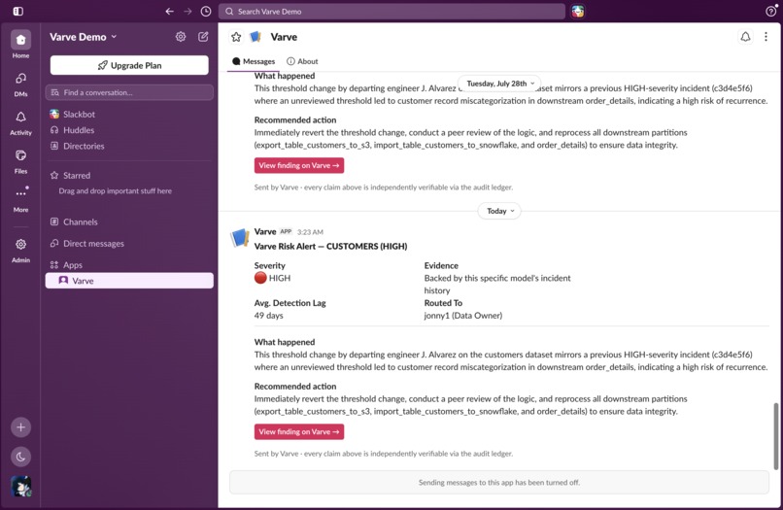The image size is (783, 510).
Task: Go to Home in the left rail
Action: pyautogui.click(x=20, y=45)
